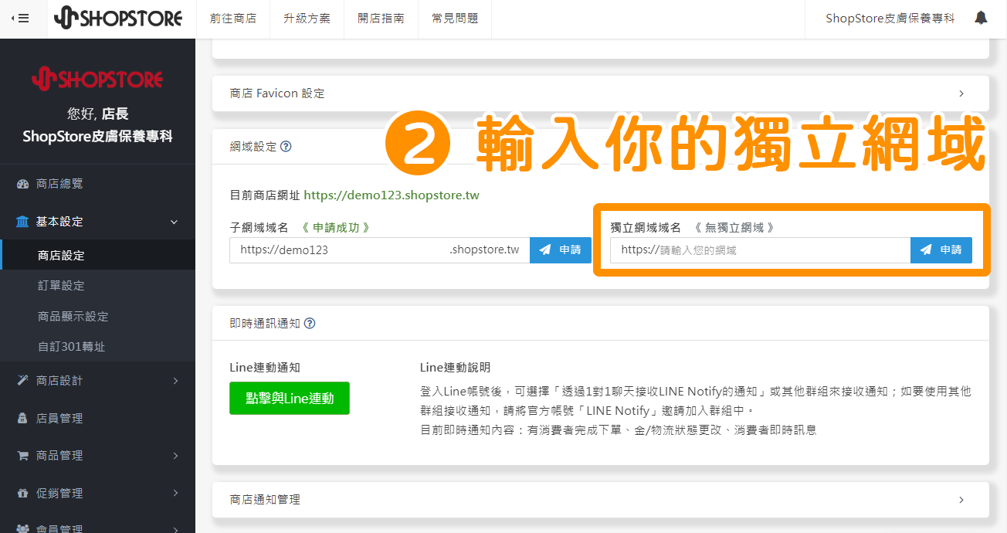Click the 《 無獨立網域 》 status text
This screenshot has height=533, width=1007.
[x=733, y=228]
